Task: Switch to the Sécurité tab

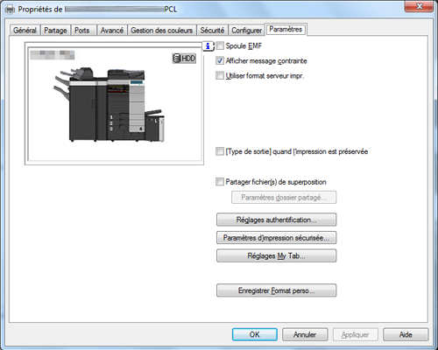Action: (x=212, y=31)
